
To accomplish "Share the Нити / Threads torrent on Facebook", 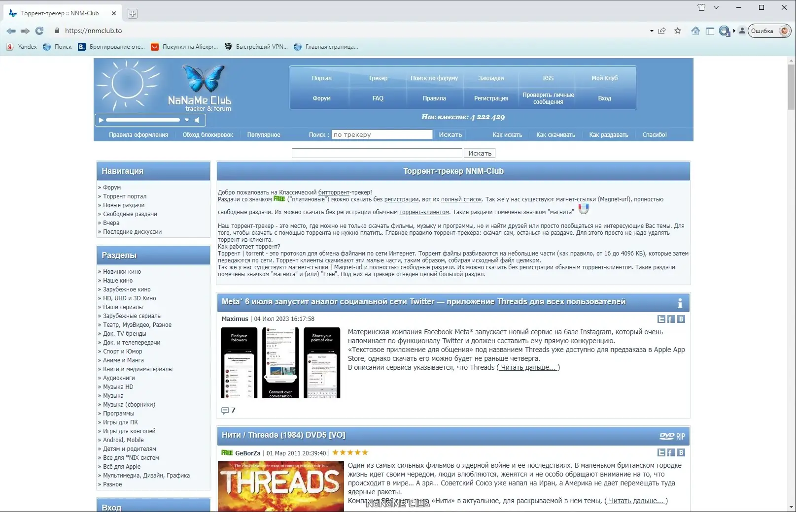I will [x=671, y=452].
